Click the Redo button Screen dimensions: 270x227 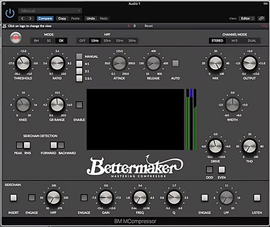(103, 19)
